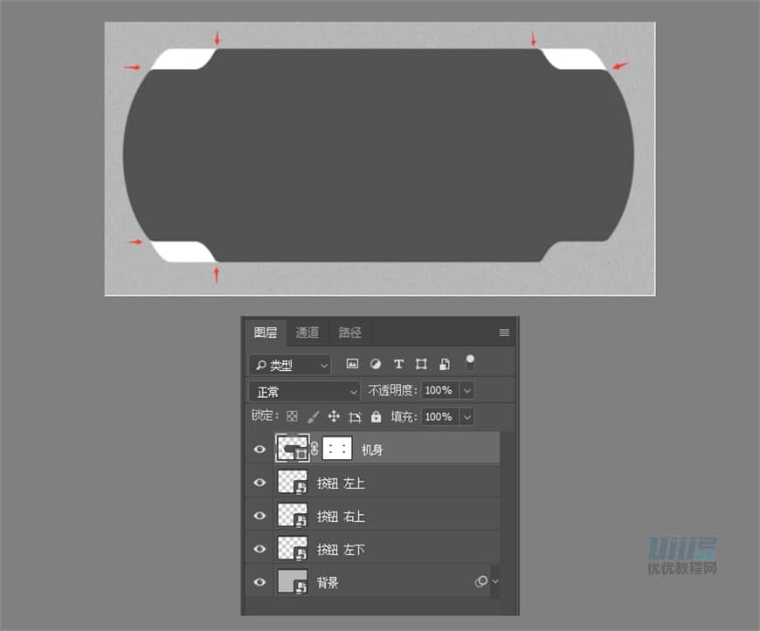Switch to the 通道 tab

click(307, 333)
